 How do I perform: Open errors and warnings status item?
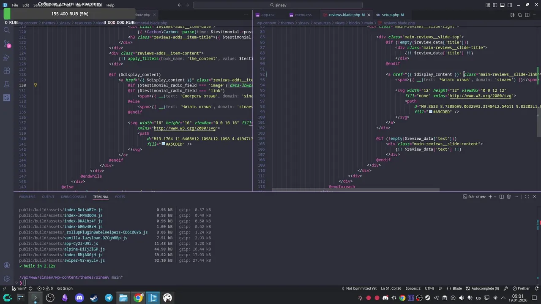pyautogui.click(x=45, y=288)
